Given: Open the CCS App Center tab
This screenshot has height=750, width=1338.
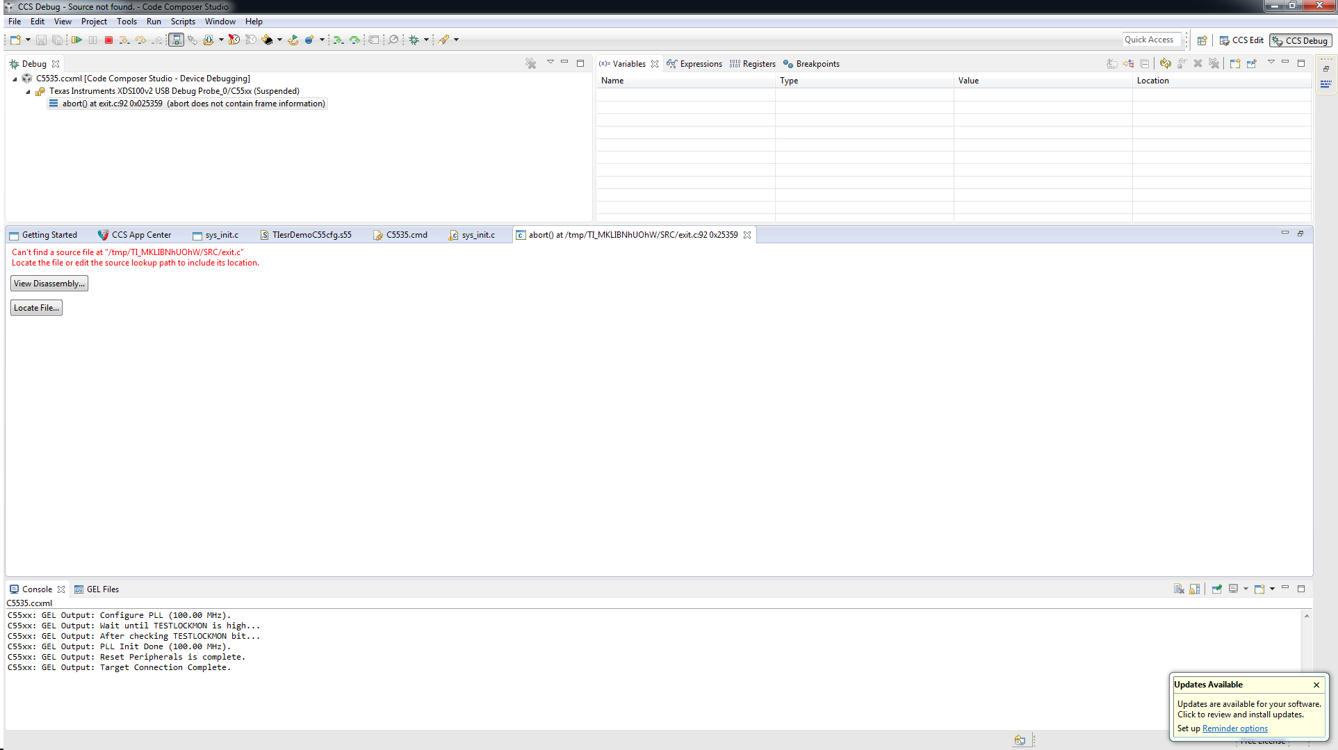Looking at the screenshot, I should pyautogui.click(x=134, y=235).
